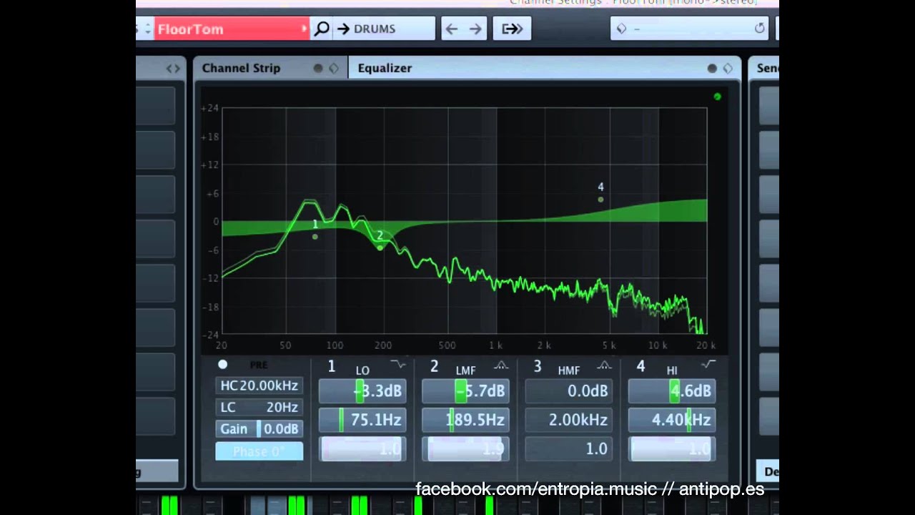This screenshot has width=915, height=515.
Task: Click band 2 gain slider -5.7dB
Action: (465, 391)
